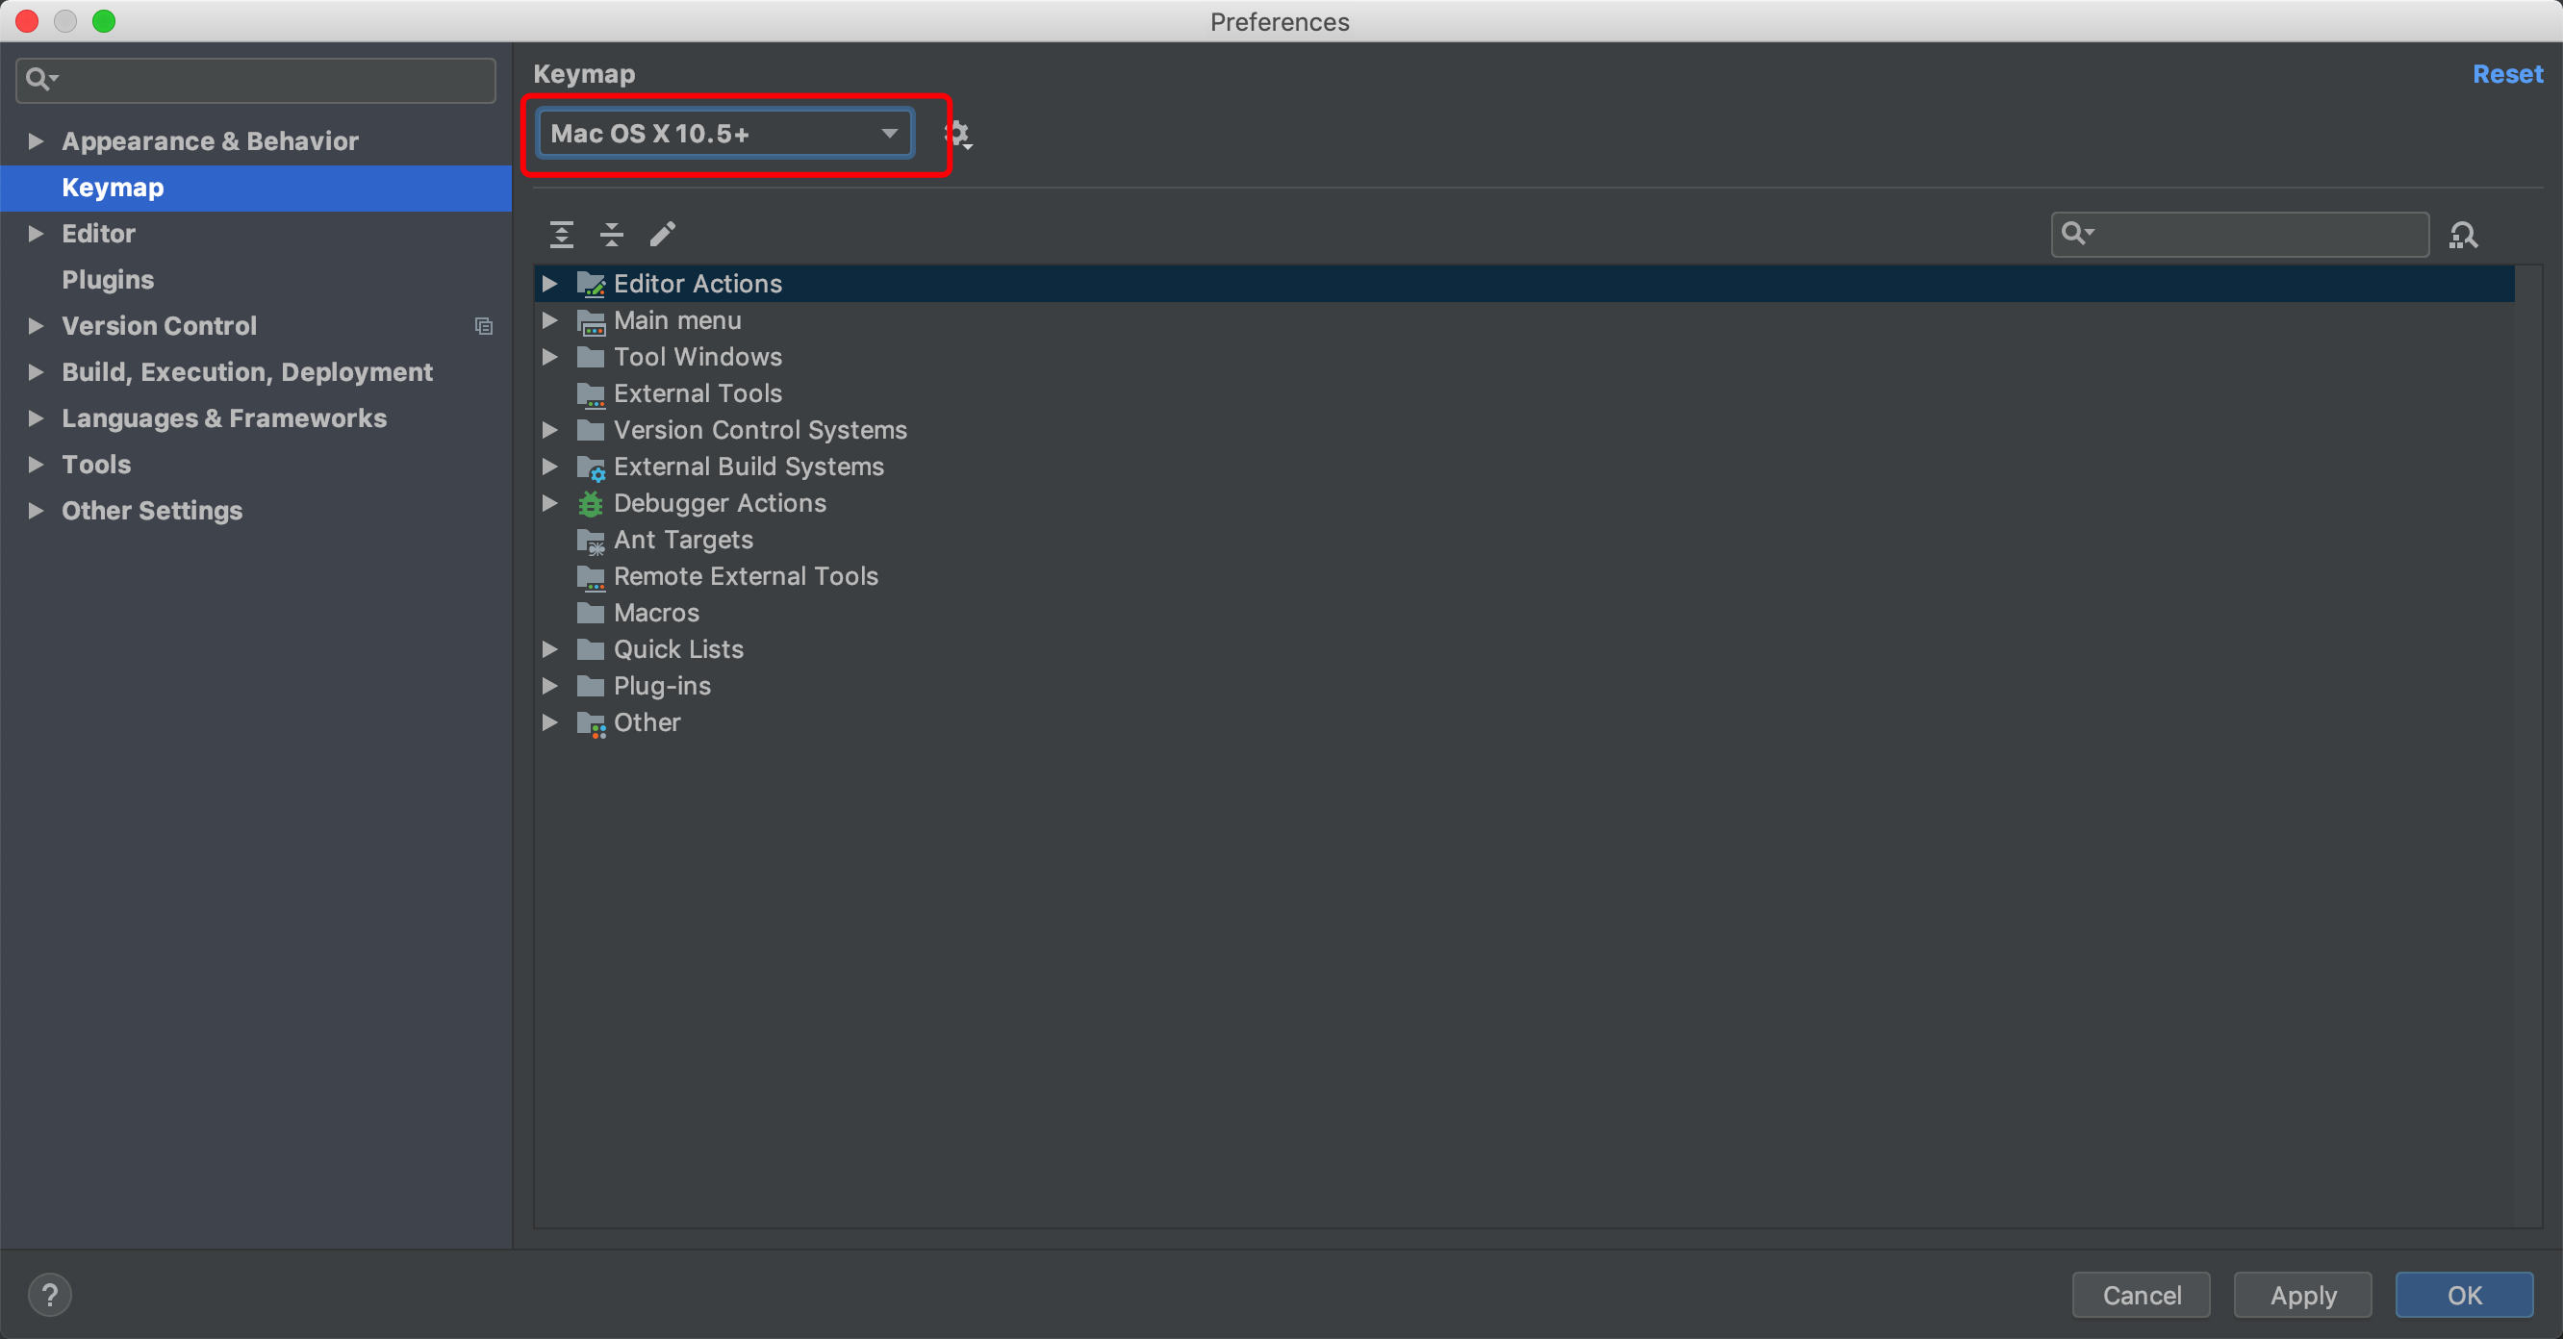Viewport: 2563px width, 1339px height.
Task: Expand Build, Execution, Deployment section
Action: (x=36, y=372)
